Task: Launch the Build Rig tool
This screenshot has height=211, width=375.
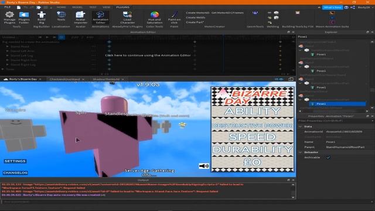Action: click(42, 18)
